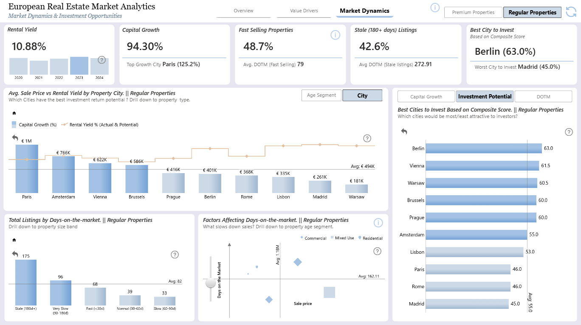Select the Lisbon bar in Sale Price chart
Screen dimensions: 581x325
[283, 185]
